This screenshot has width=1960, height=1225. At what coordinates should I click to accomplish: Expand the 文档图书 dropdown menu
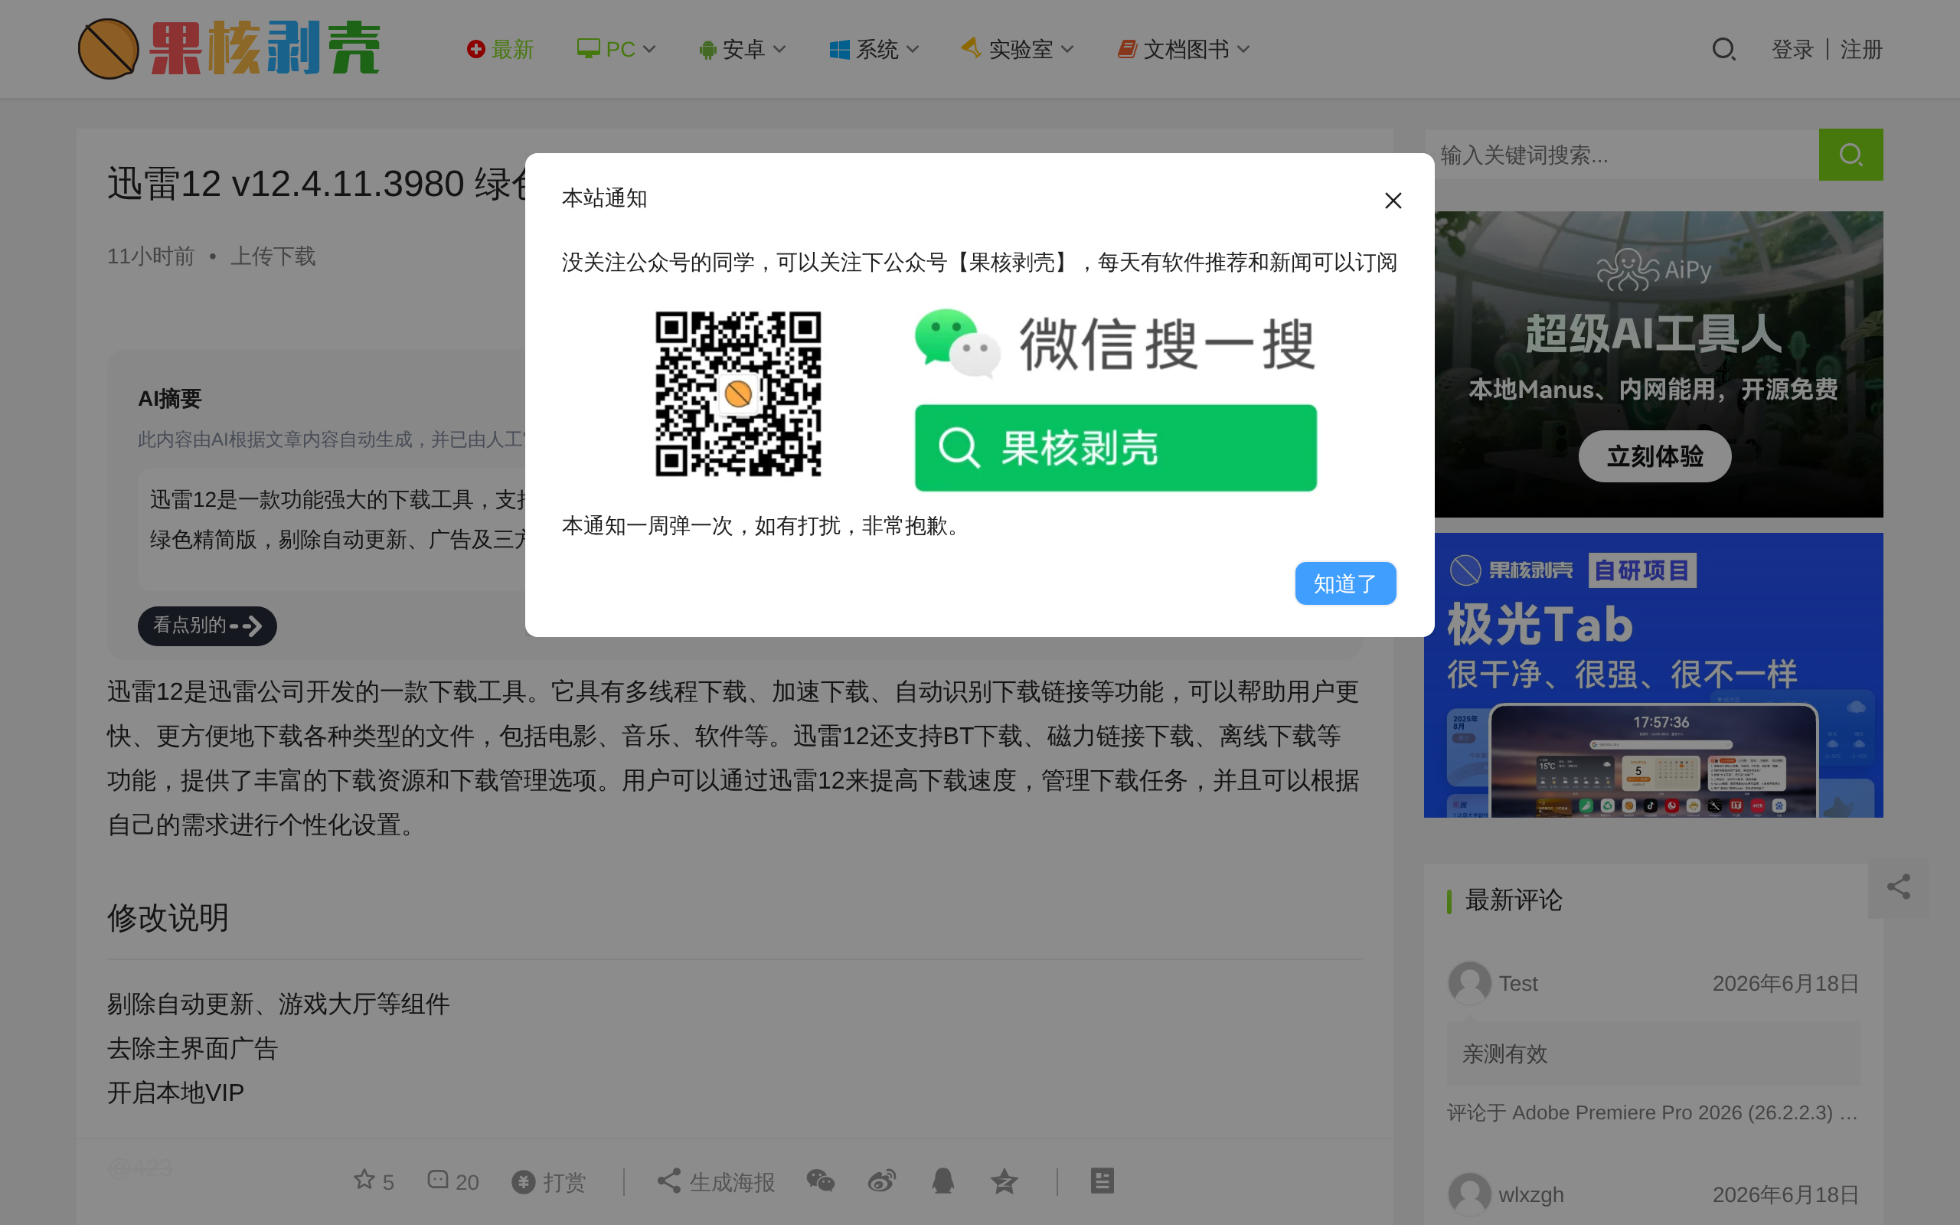[1184, 50]
